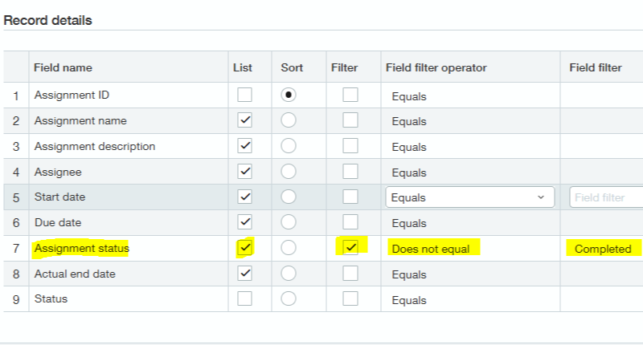Enable Filter checkbox for Start date

coord(350,197)
